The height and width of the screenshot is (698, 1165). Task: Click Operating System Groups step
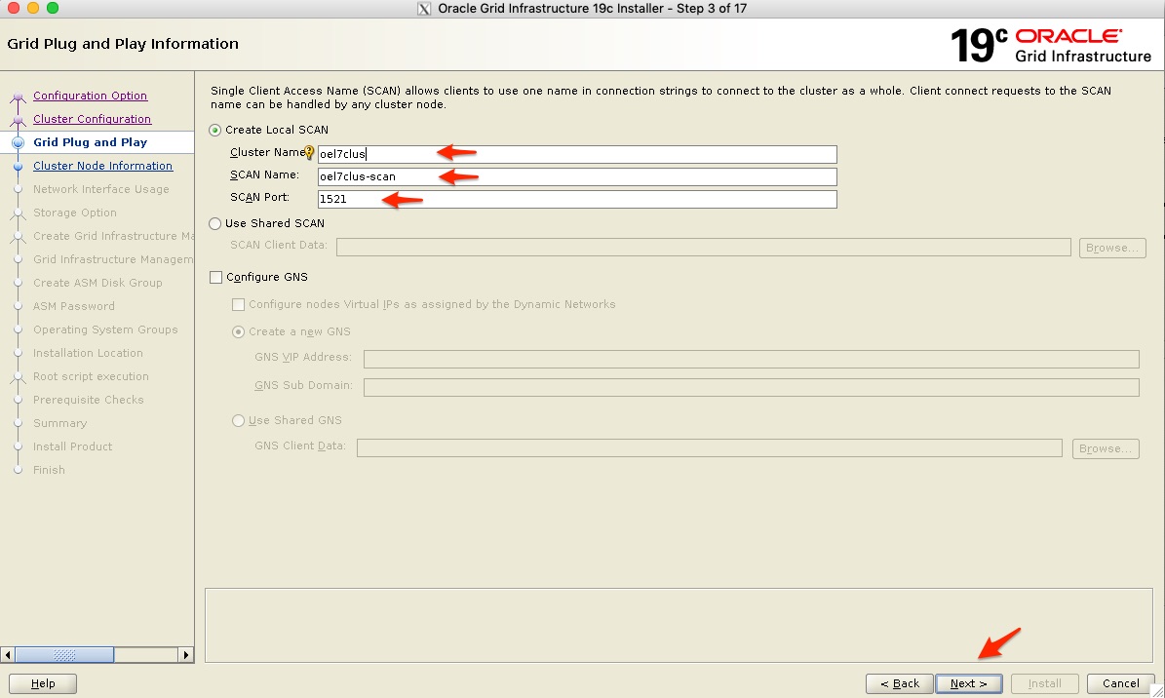point(105,330)
